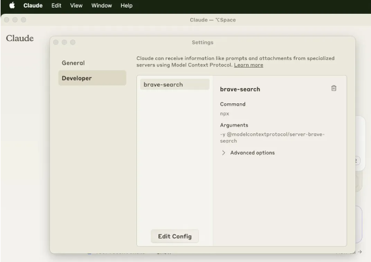This screenshot has height=262, width=371.
Task: Click the Claude logo in main window
Action: pos(20,38)
